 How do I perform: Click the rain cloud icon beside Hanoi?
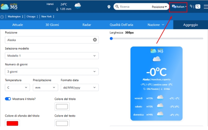(x=78, y=6)
